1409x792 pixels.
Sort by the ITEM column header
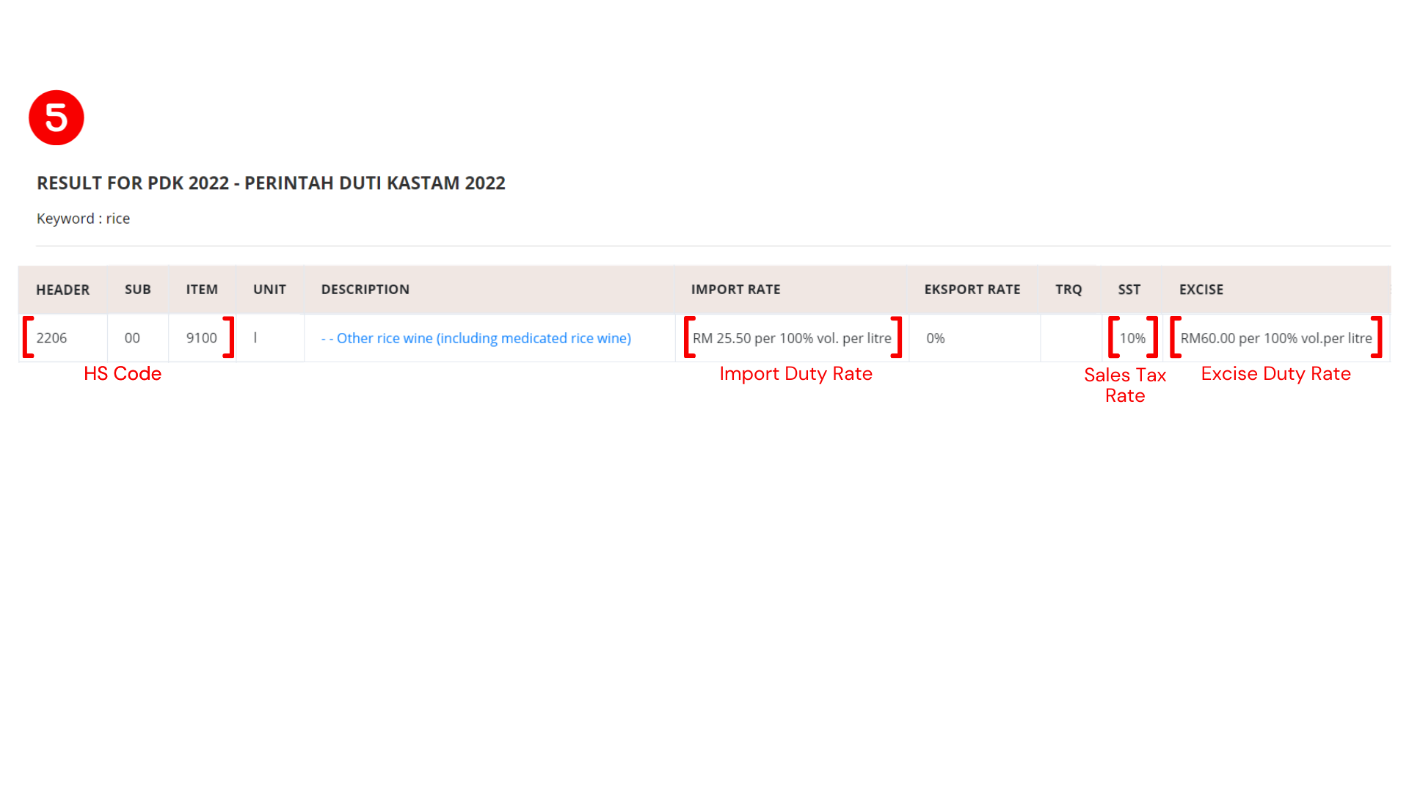(x=201, y=290)
